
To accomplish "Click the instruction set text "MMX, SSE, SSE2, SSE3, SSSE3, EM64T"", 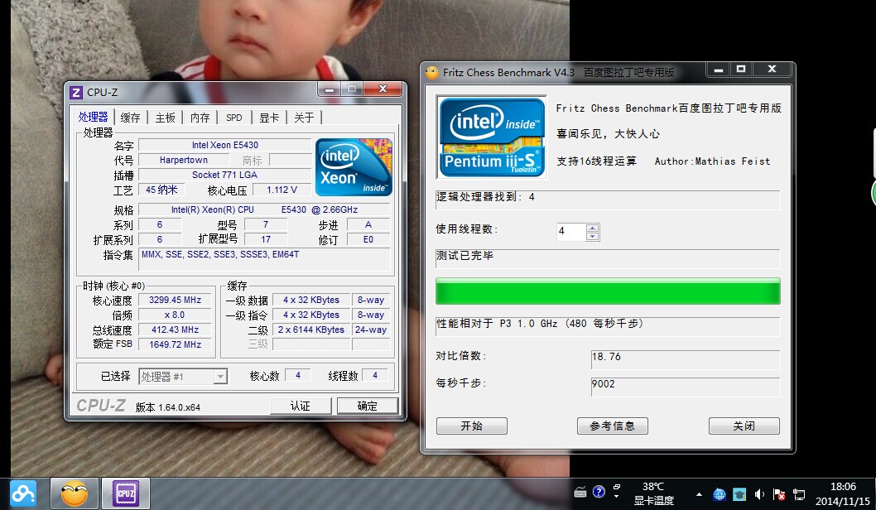I will point(220,254).
